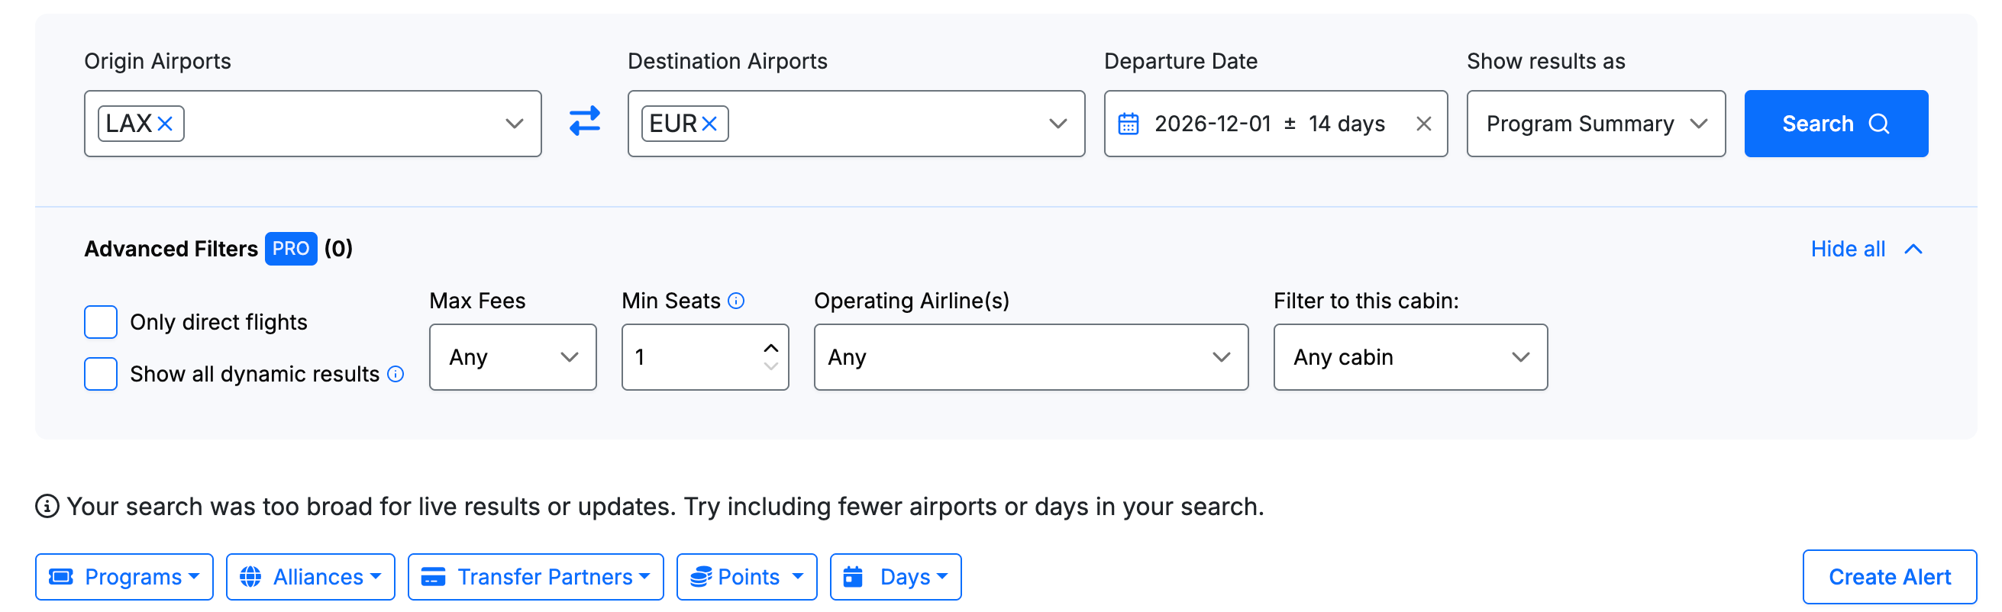Open the departure date calendar icon
This screenshot has width=2002, height=612.
[1128, 124]
